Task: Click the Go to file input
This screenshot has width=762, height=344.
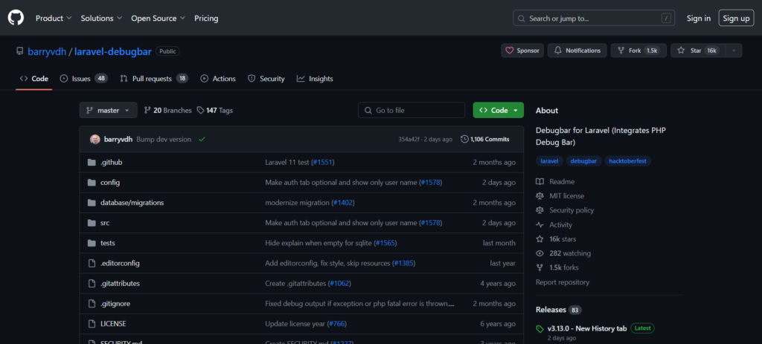Action: click(x=412, y=110)
